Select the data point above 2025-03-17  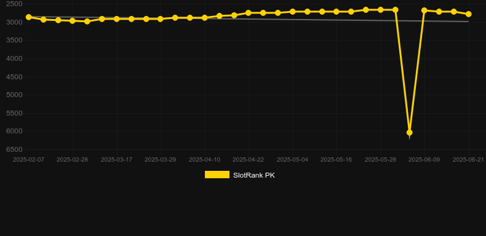[x=116, y=19]
